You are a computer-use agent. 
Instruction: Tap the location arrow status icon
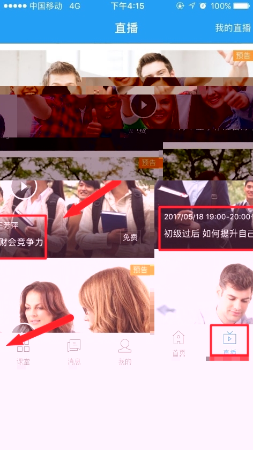coord(192,6)
